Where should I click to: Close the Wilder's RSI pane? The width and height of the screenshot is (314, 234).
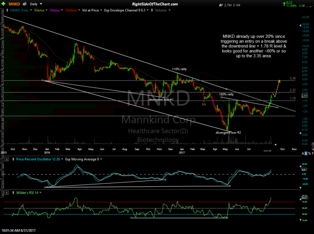(6, 193)
